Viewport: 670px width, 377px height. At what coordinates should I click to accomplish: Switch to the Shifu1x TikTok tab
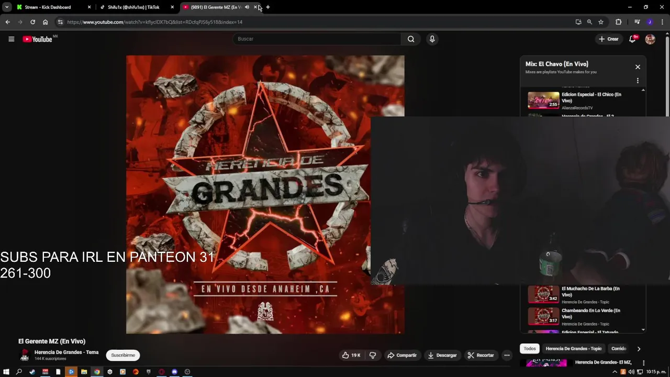coord(137,7)
